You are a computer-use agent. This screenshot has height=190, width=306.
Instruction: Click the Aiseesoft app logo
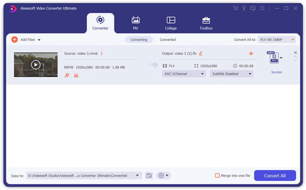pyautogui.click(x=12, y=9)
